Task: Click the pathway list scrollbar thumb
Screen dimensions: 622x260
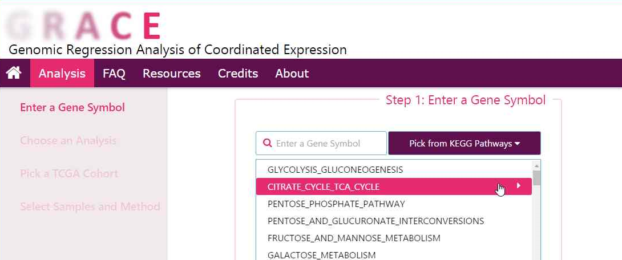Action: [536, 178]
